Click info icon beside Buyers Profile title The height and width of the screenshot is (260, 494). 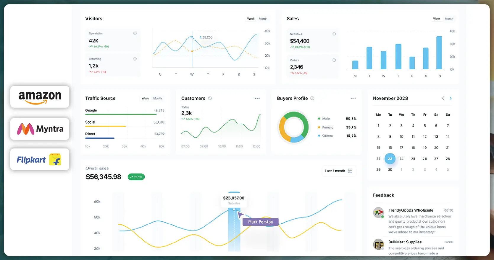click(x=312, y=98)
